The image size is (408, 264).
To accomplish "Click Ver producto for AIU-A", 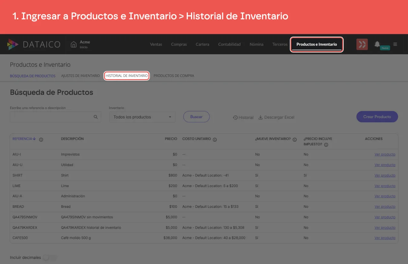I will point(385,196).
